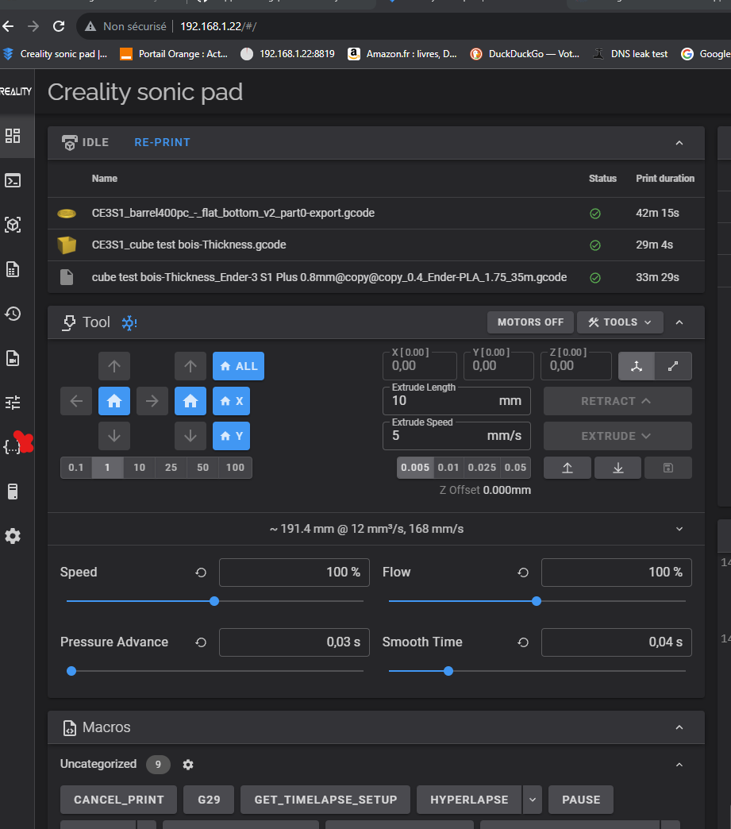Viewport: 731px width, 829px height.
Task: Open the DuckDuckGo bookmark
Action: pos(525,54)
